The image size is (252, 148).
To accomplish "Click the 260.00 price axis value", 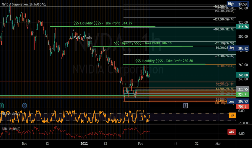I will coord(243,65).
